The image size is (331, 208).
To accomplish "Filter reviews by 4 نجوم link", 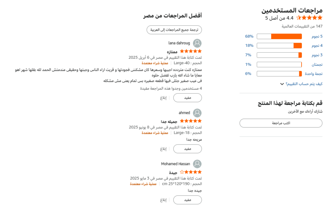I will pos(317,46).
